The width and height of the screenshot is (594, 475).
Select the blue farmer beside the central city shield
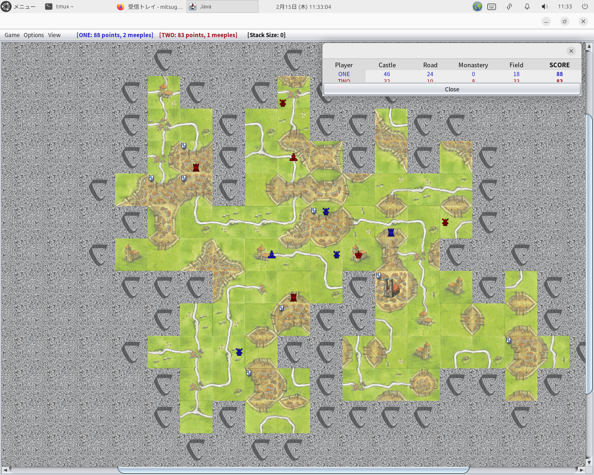pos(326,212)
